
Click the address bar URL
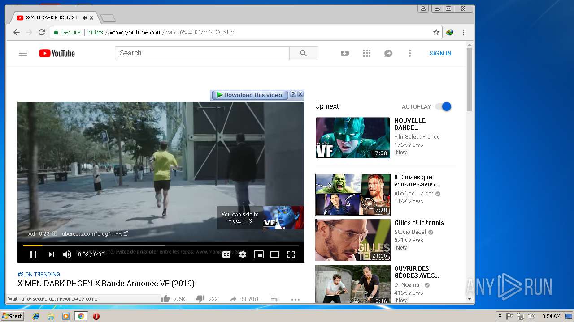pos(161,32)
